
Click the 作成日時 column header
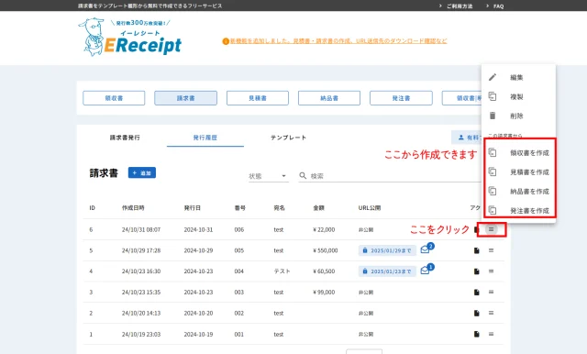(133, 207)
